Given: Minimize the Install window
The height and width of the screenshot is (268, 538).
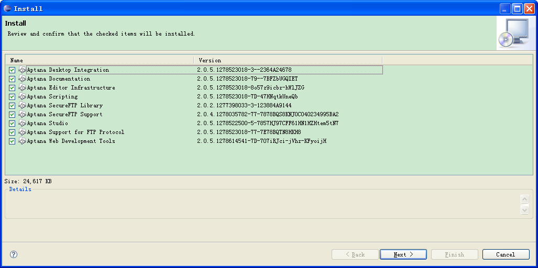Looking at the screenshot, I should 505,8.
